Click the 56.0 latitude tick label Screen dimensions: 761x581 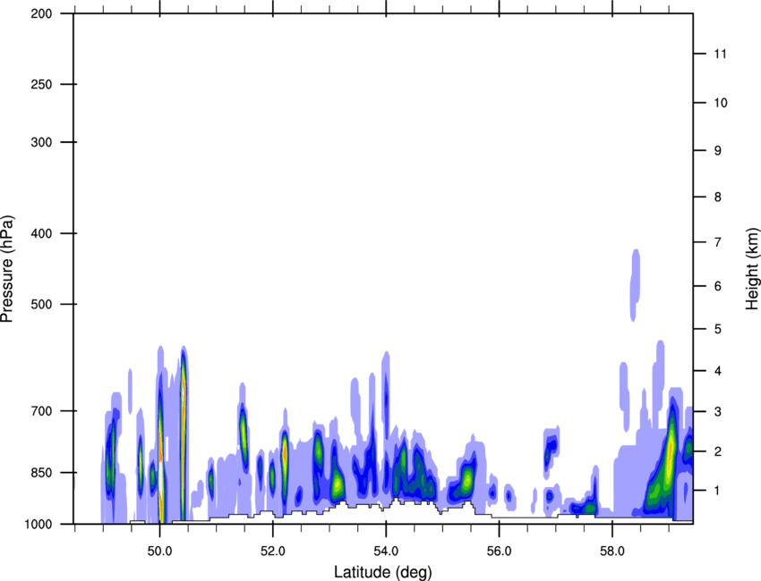[499, 552]
